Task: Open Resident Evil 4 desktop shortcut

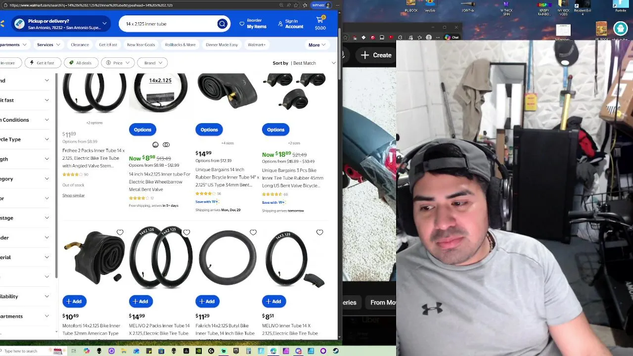Action: pyautogui.click(x=583, y=8)
